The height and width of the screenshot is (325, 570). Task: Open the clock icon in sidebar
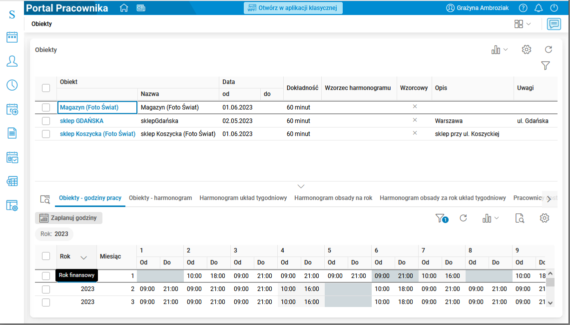pyautogui.click(x=12, y=85)
